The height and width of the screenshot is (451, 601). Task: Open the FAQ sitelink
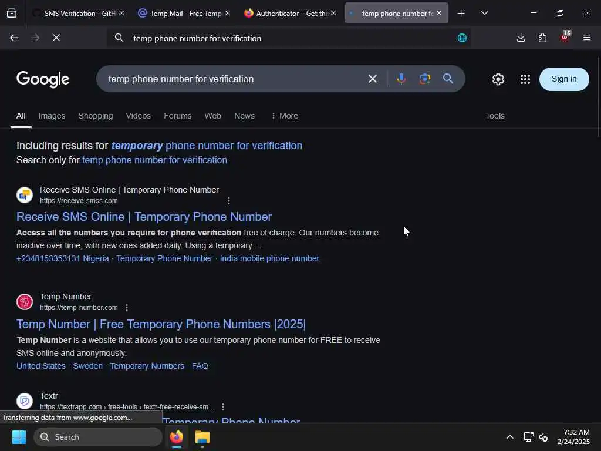[x=200, y=366]
